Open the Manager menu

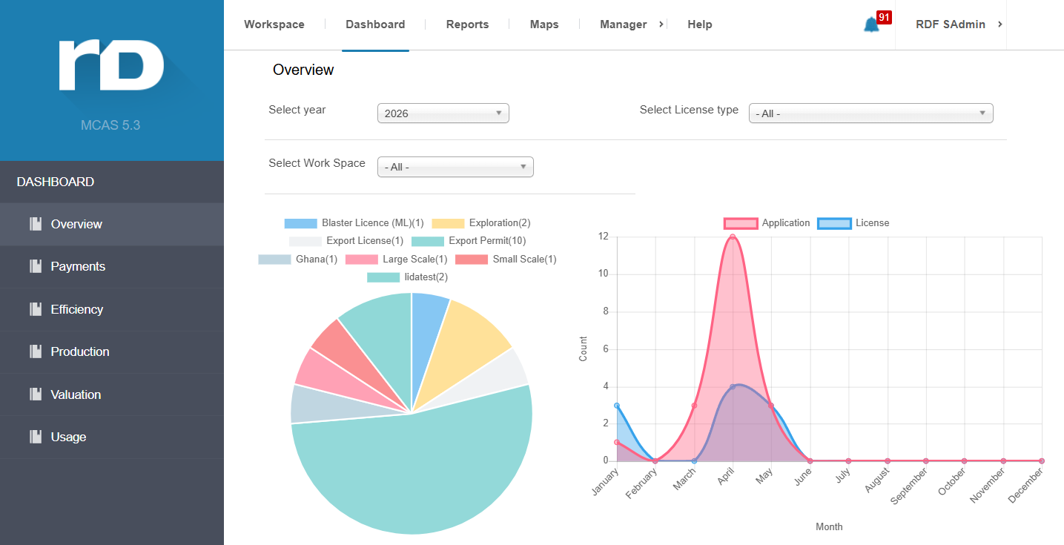point(624,24)
